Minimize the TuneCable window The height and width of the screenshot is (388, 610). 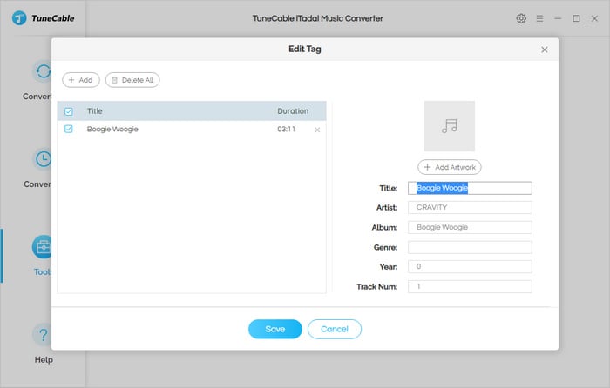[x=558, y=18]
